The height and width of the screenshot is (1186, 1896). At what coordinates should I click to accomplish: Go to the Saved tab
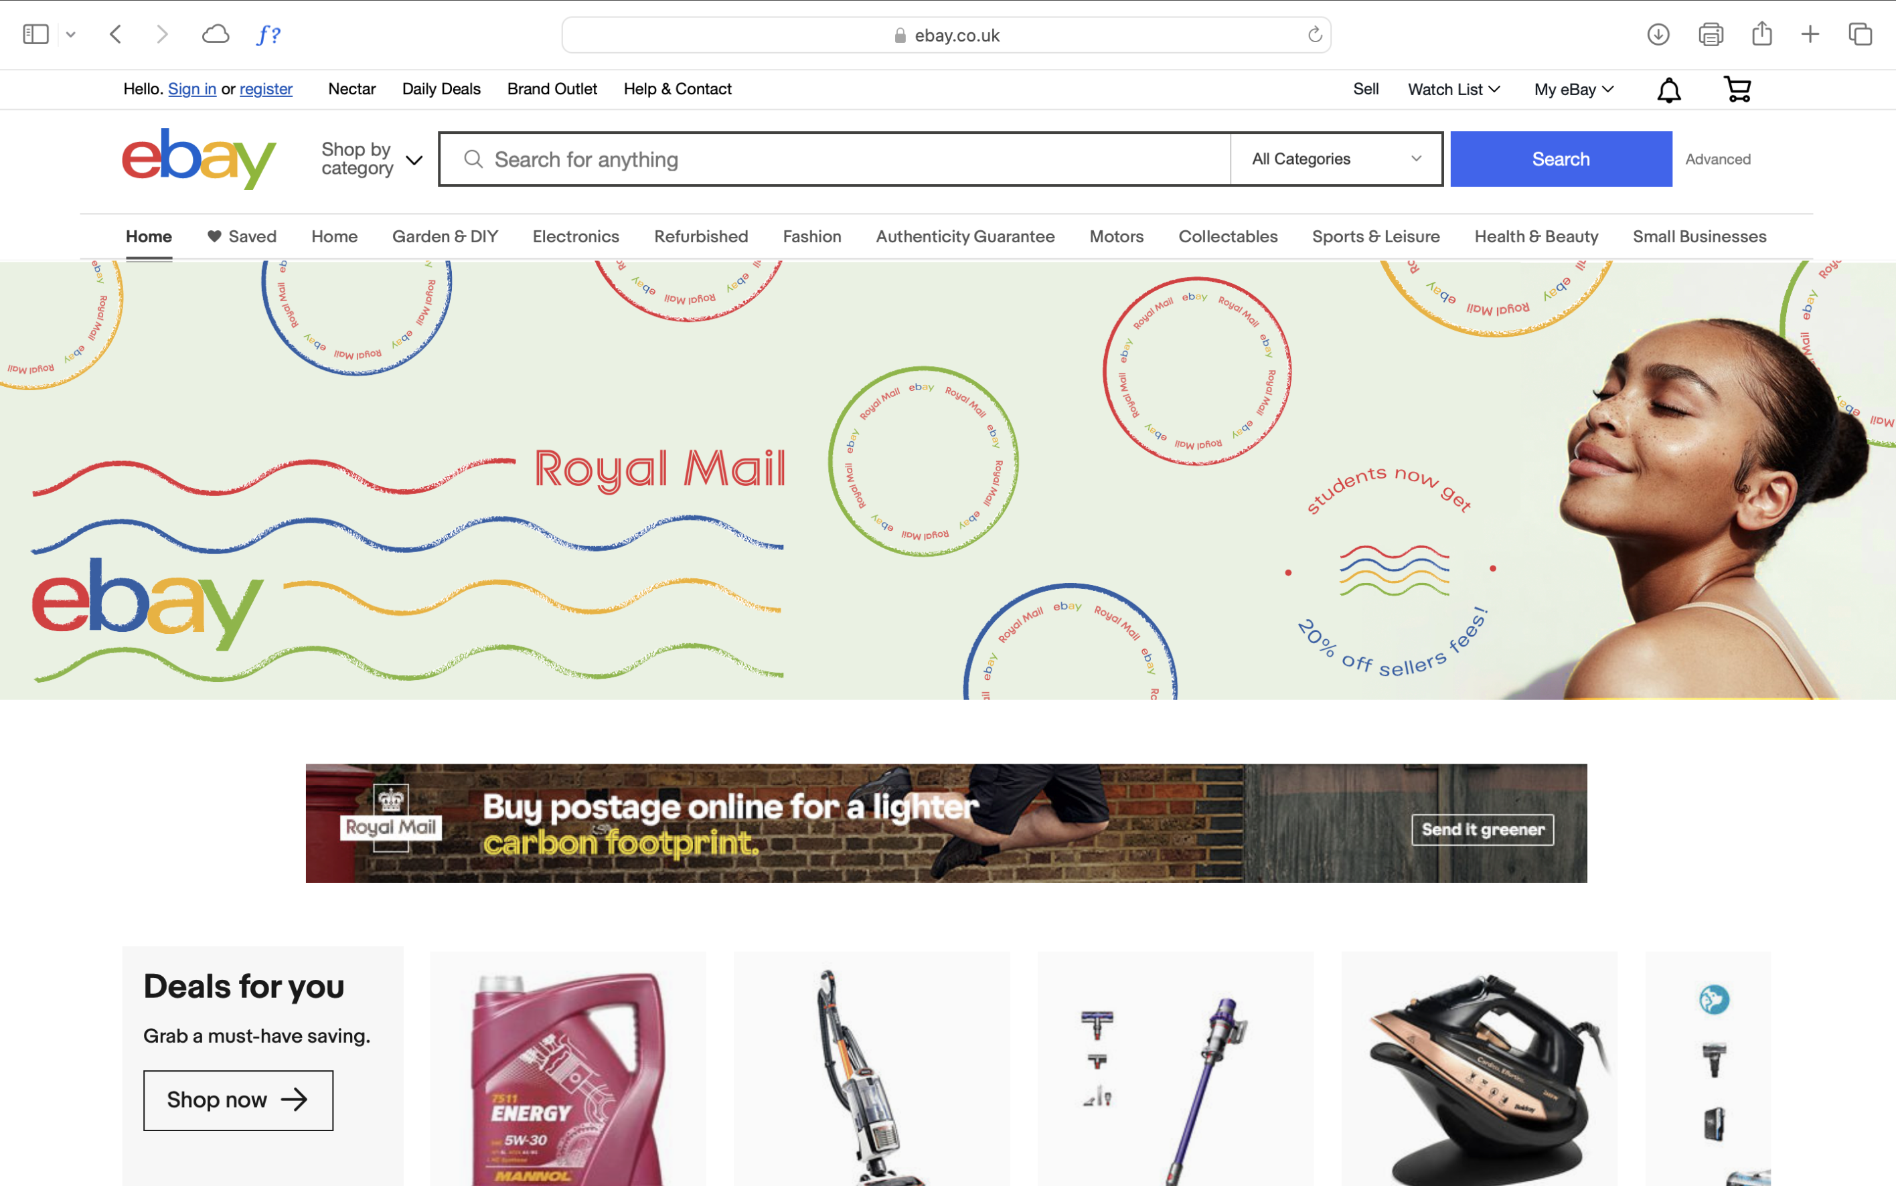click(242, 237)
